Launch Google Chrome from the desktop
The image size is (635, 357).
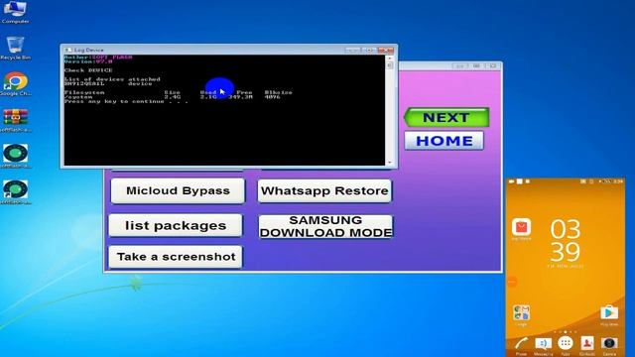16,84
